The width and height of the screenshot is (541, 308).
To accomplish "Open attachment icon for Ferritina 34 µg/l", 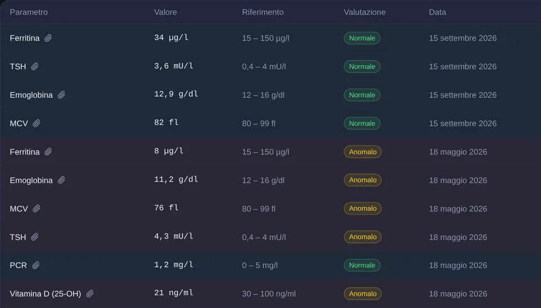I will pos(48,38).
